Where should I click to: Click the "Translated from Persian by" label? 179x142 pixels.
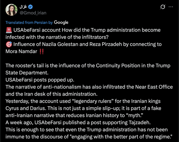tap(29, 22)
